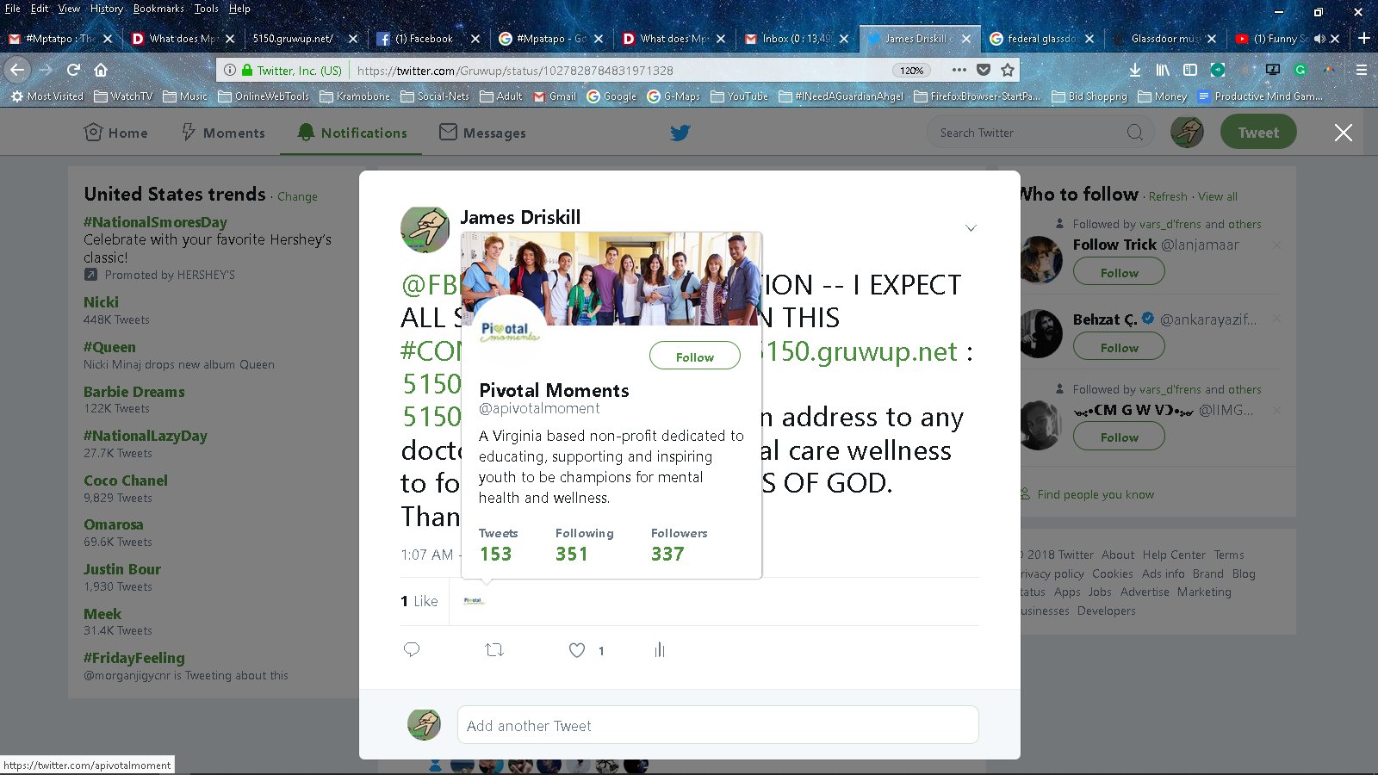1378x775 pixels.
Task: Open the Downloads arrow icon
Action: coord(1135,70)
